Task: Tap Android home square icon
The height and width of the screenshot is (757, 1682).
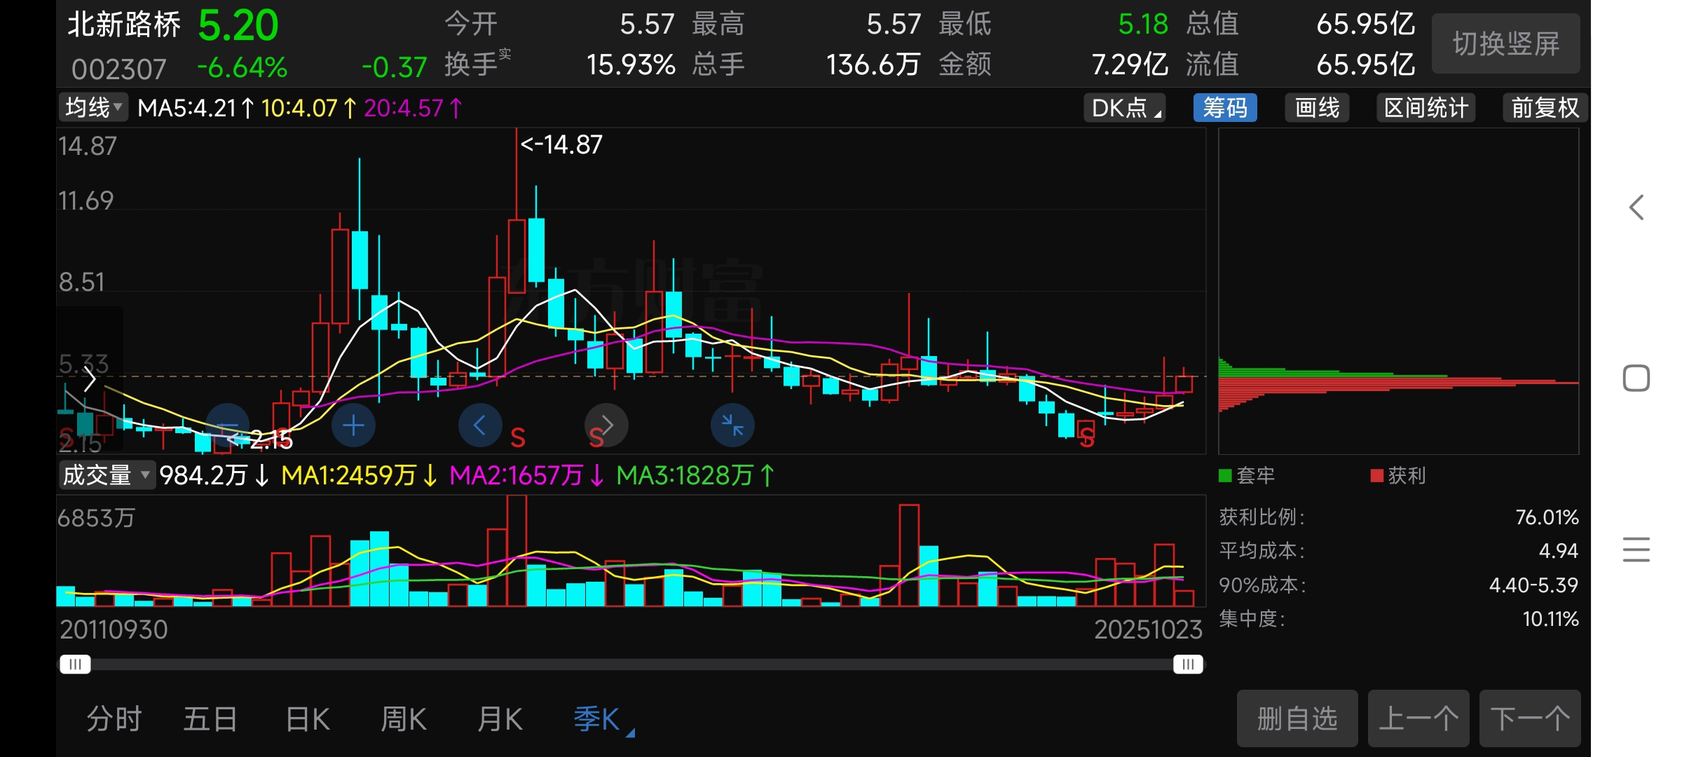Action: pyautogui.click(x=1636, y=378)
